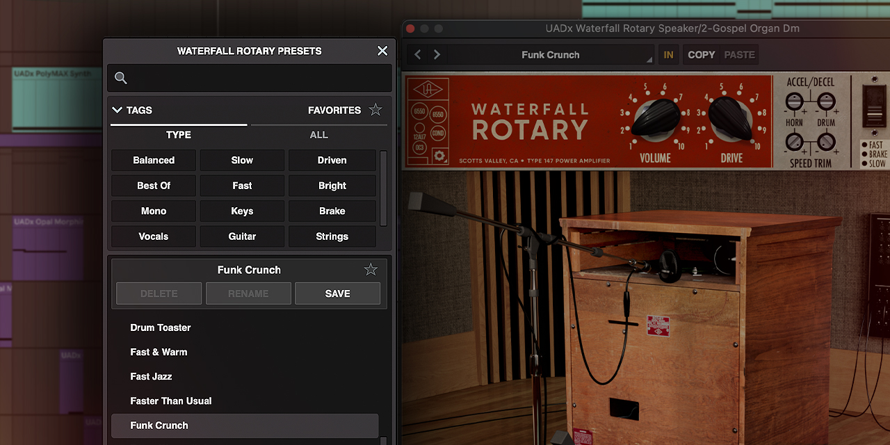Click the plugin window red close button
This screenshot has width=890, height=445.
click(410, 29)
